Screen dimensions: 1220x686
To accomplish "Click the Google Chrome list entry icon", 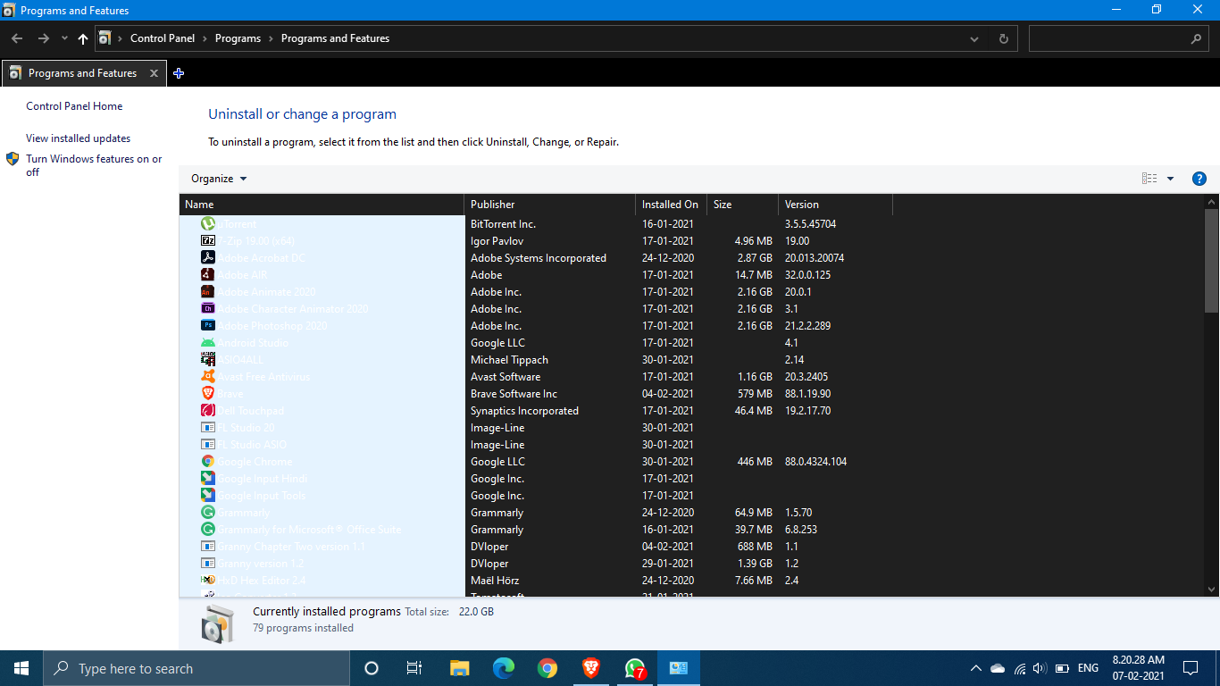I will (208, 462).
